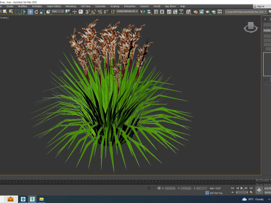
Task: Click the Go to End playback button
Action: pyautogui.click(x=251, y=188)
